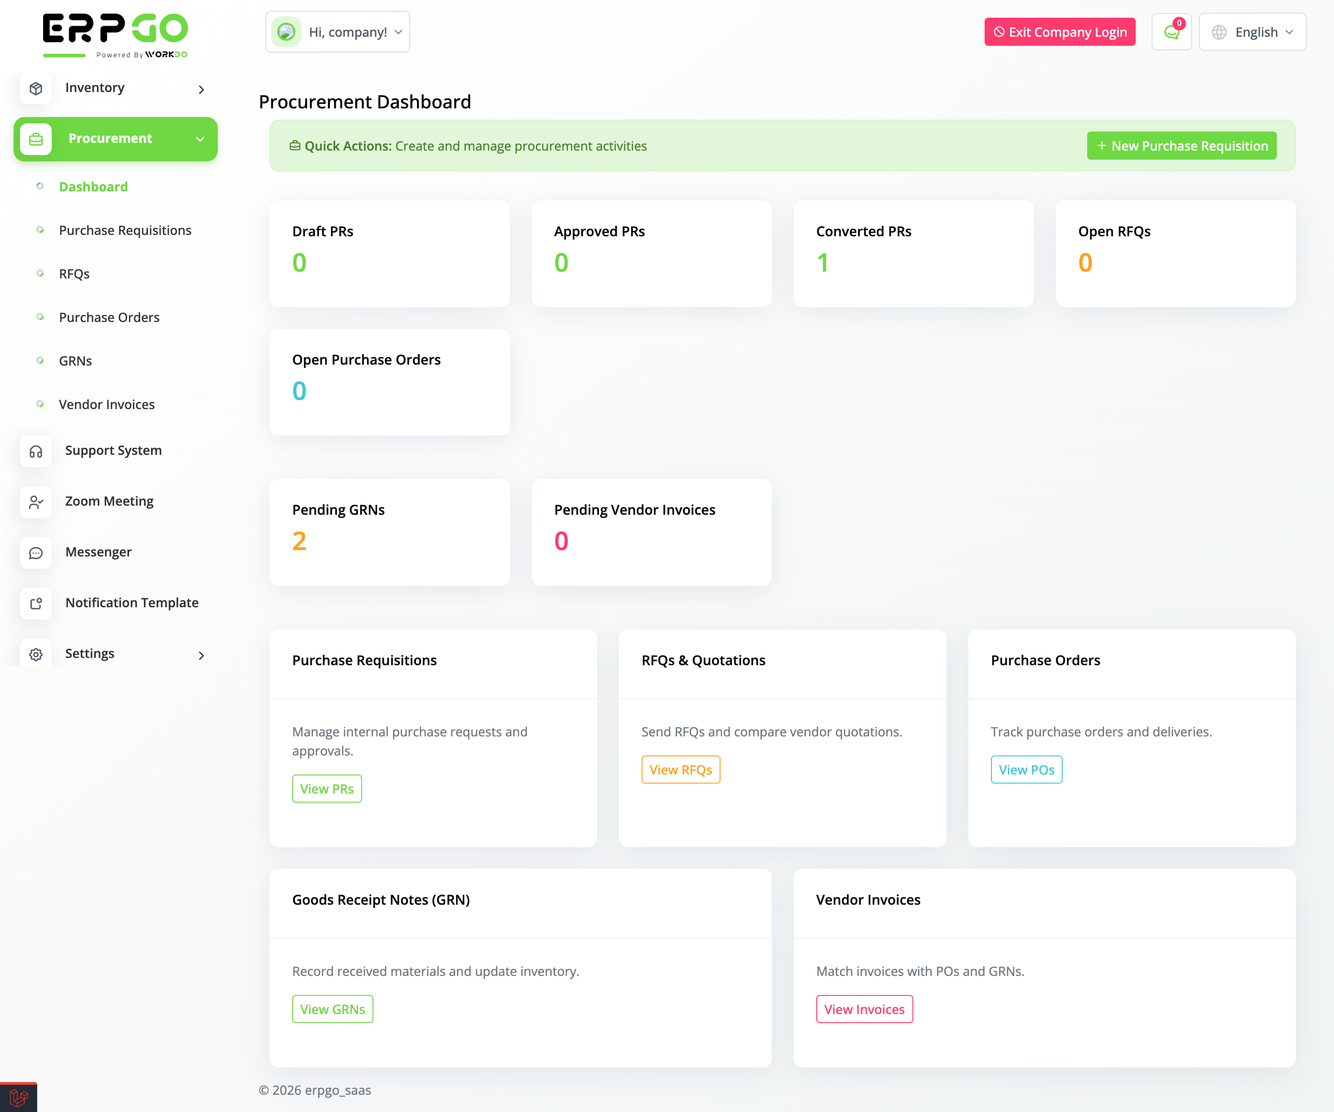1334x1112 pixels.
Task: Click "Track purchase orders and deliveries." text
Action: (x=1101, y=732)
